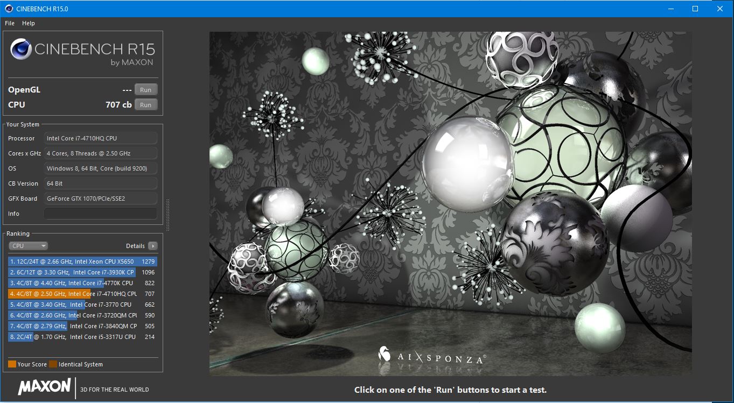Click the brown Identical System legend swatch

click(53, 364)
